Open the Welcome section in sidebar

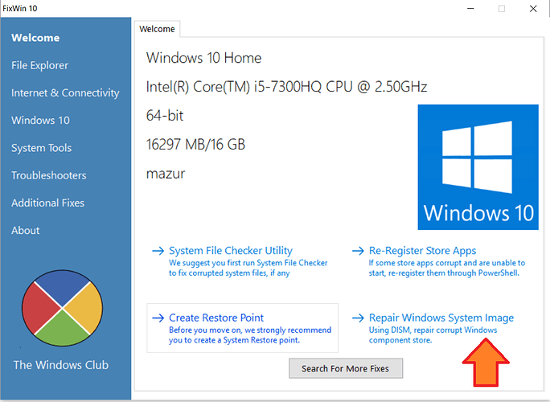pyautogui.click(x=35, y=38)
